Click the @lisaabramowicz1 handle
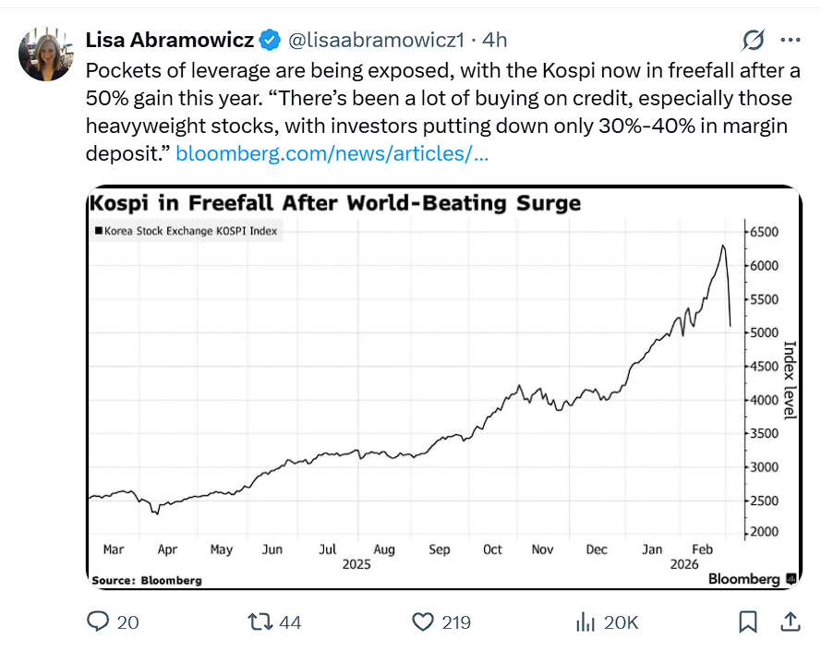821x652 pixels. click(x=375, y=40)
